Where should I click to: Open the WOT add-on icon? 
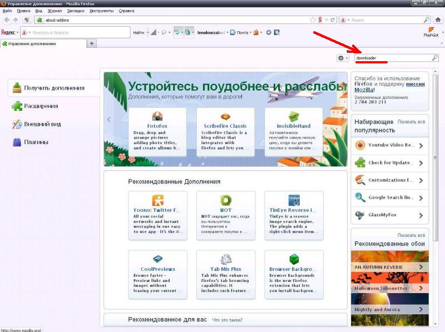coord(226,200)
